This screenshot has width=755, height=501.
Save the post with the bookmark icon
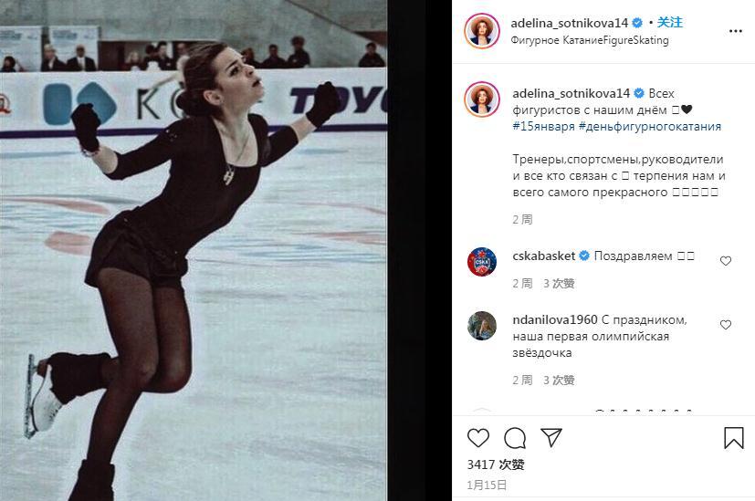tap(734, 438)
